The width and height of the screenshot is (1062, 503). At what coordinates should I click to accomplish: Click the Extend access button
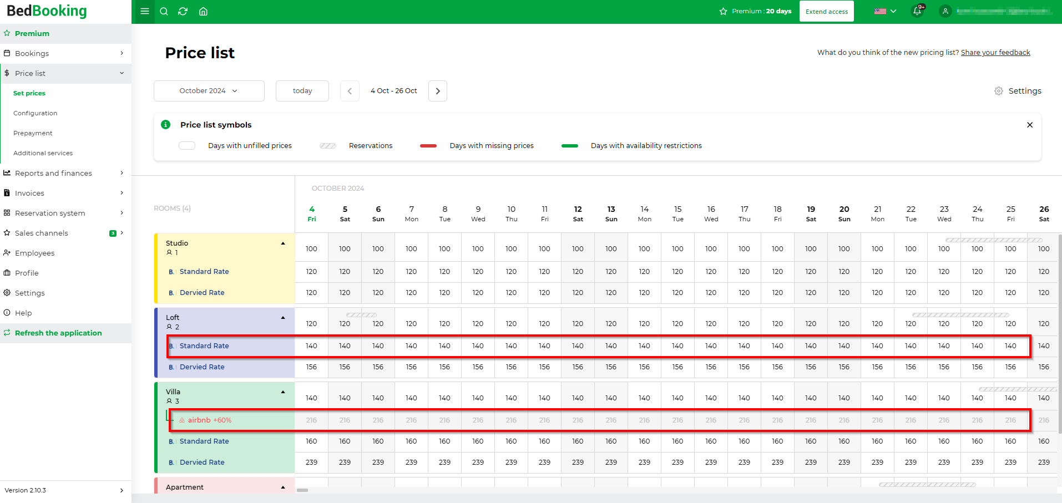coord(827,11)
